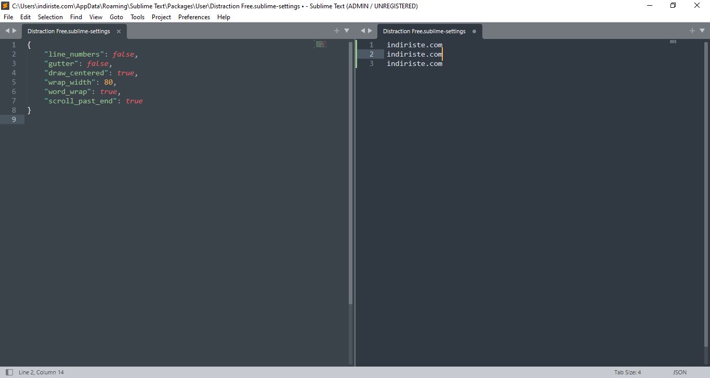
Task: Click the "wrap_width" key
Action: coord(70,83)
